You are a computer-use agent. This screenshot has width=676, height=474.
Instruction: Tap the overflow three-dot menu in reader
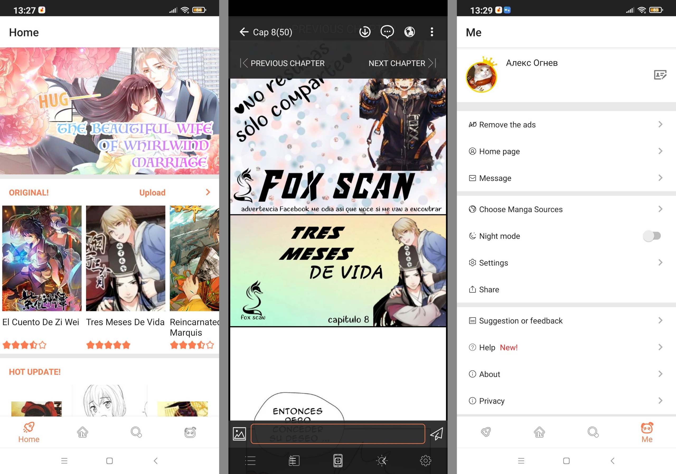click(x=432, y=32)
